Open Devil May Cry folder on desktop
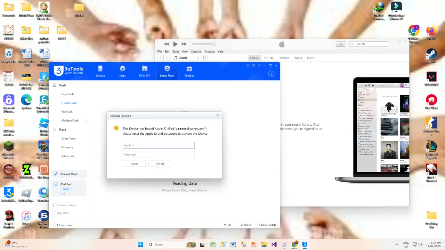This screenshot has height=250, width=445. click(431, 220)
